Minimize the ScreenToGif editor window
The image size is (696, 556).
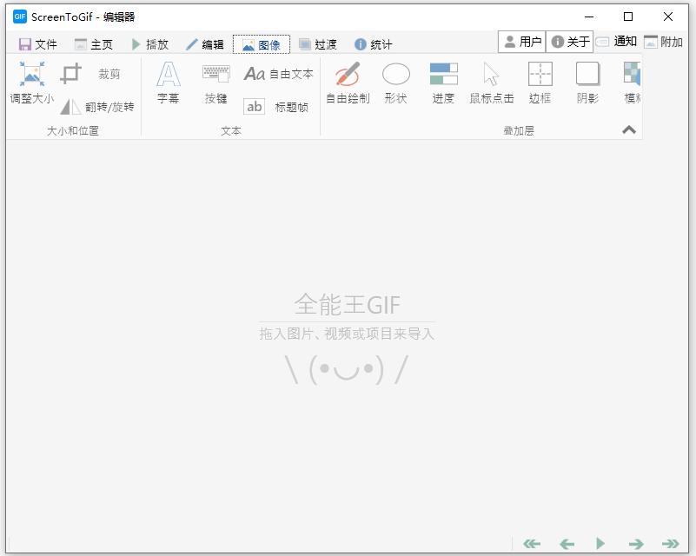(589, 17)
